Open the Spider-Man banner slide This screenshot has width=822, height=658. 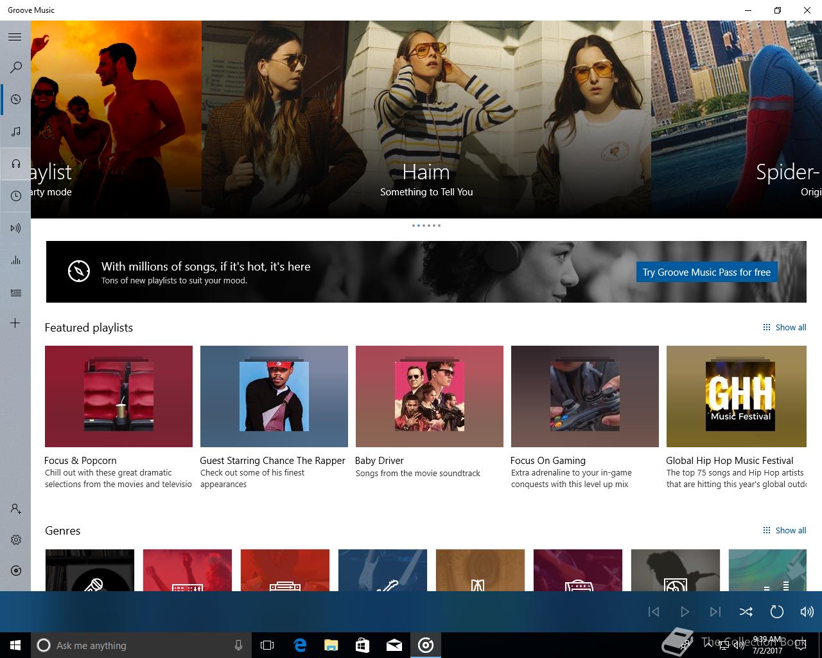[737, 120]
